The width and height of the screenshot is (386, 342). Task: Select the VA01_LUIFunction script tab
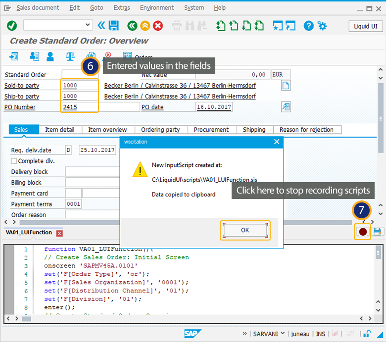pyautogui.click(x=29, y=233)
